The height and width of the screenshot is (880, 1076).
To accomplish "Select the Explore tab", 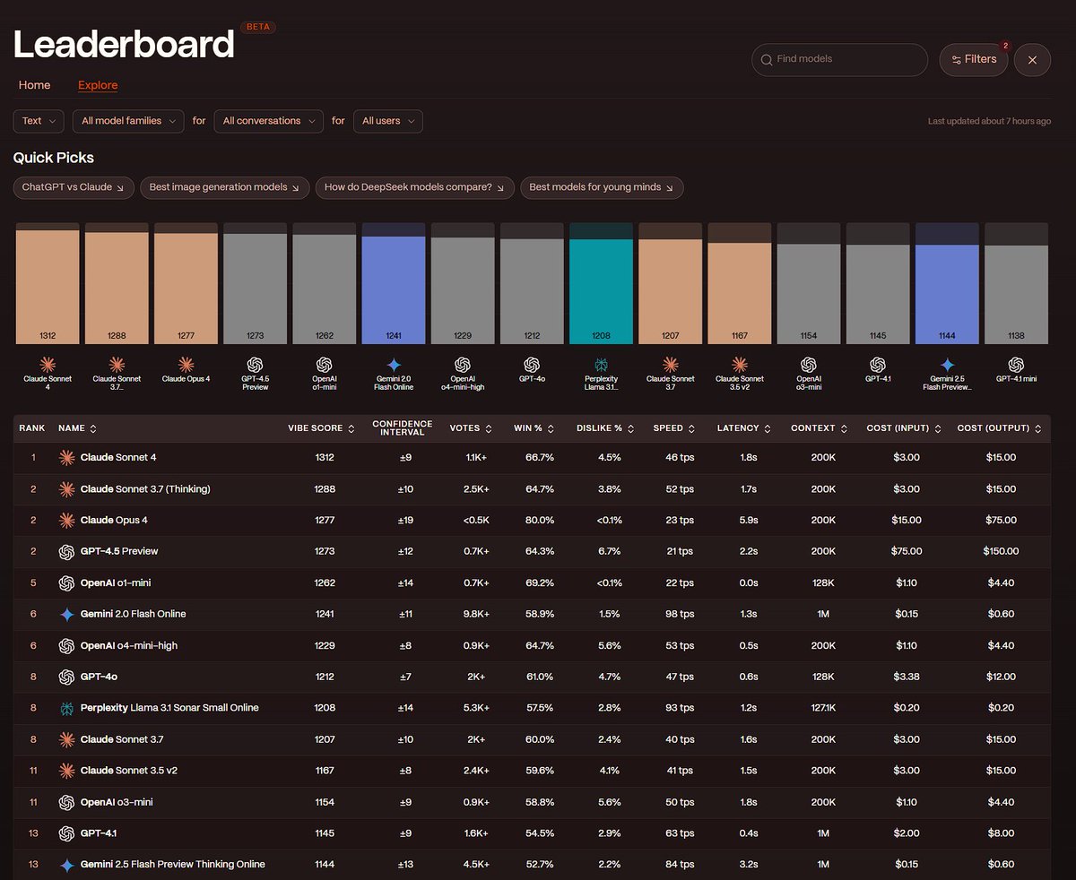I will pyautogui.click(x=98, y=85).
